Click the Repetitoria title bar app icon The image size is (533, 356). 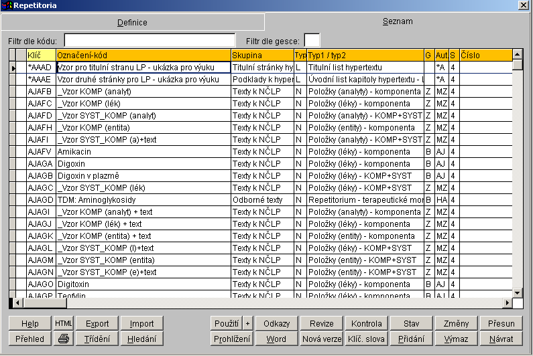pos(7,5)
